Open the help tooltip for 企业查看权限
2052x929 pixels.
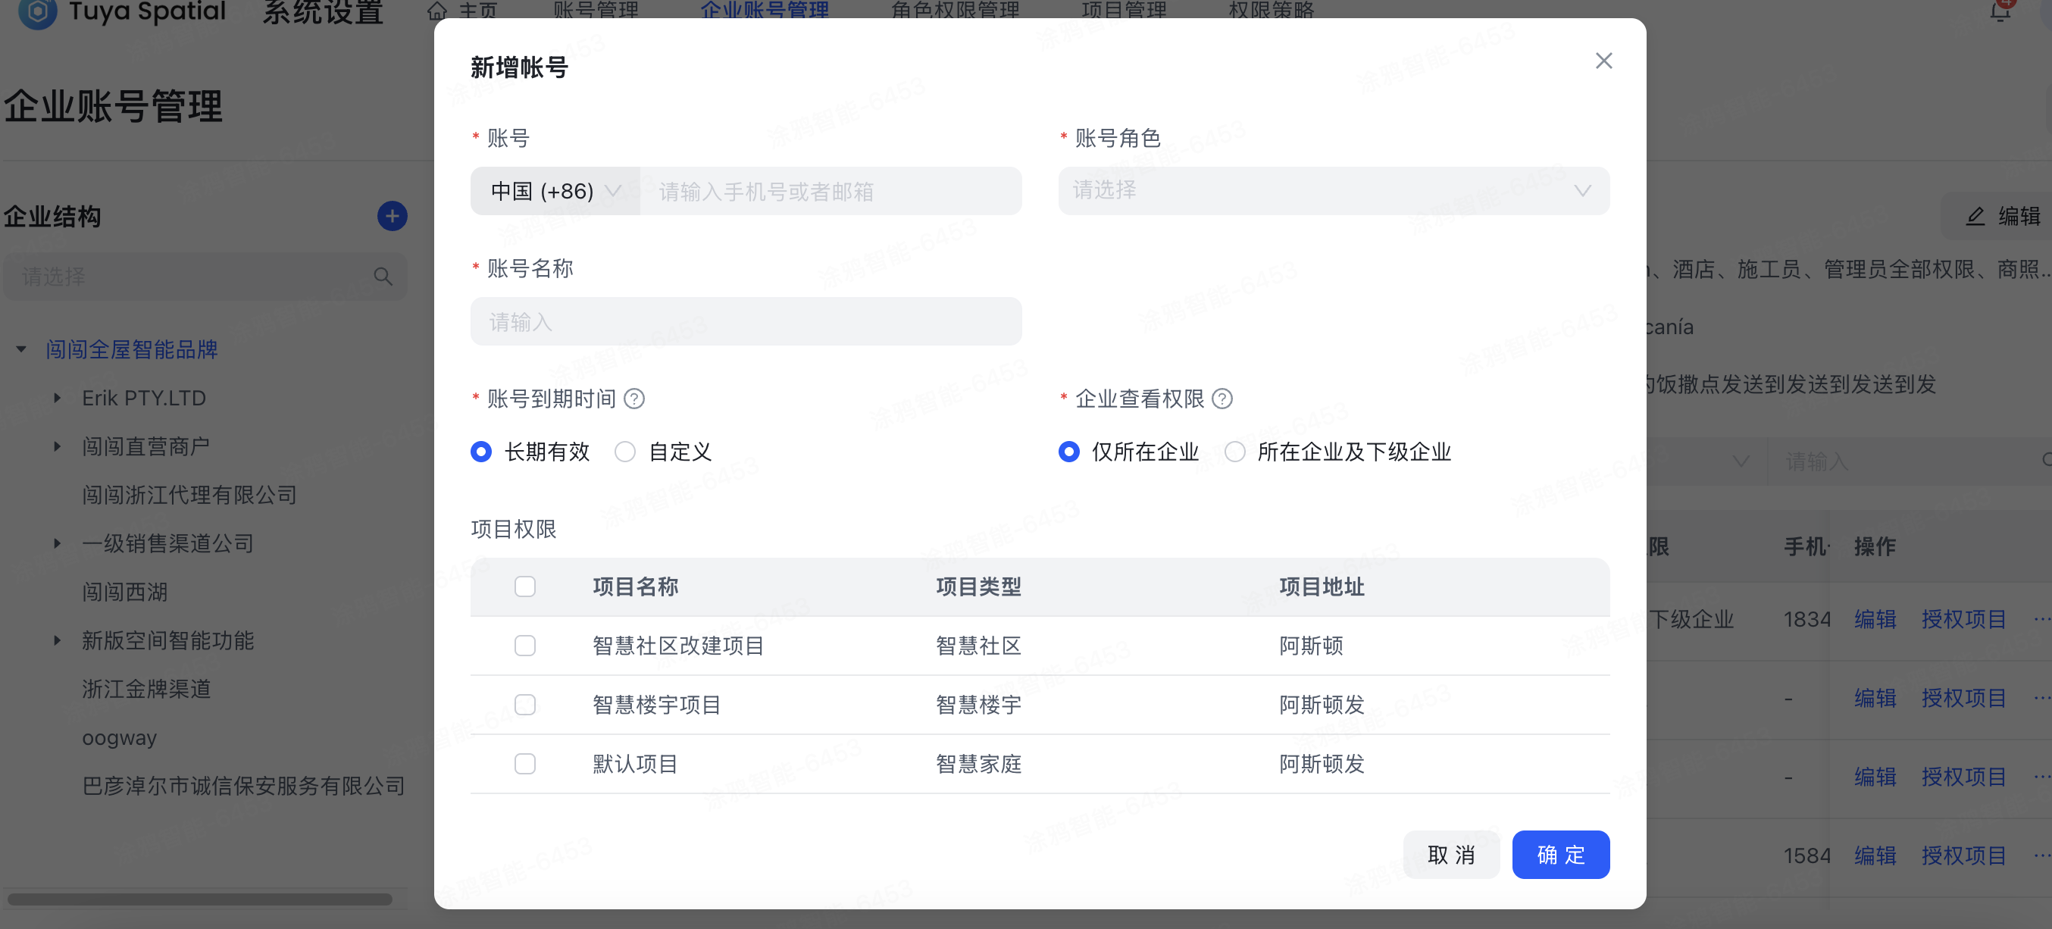click(1223, 399)
